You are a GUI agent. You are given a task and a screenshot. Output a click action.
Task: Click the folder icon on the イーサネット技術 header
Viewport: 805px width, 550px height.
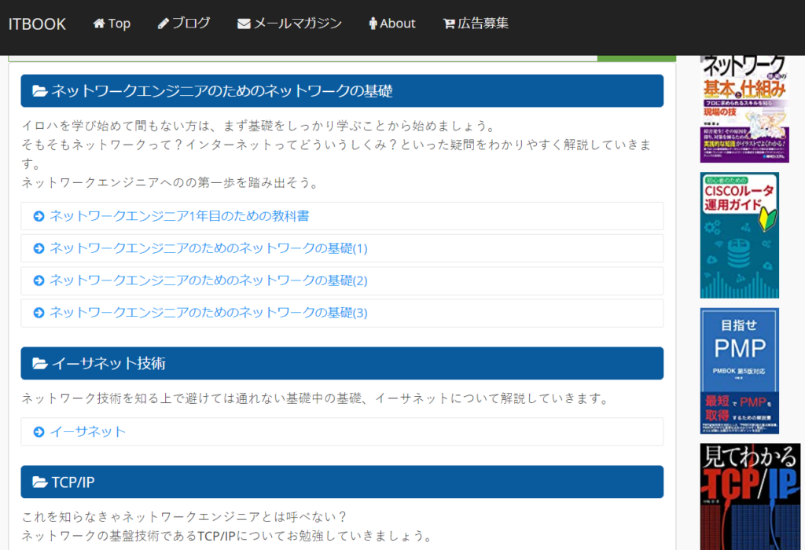pos(38,363)
